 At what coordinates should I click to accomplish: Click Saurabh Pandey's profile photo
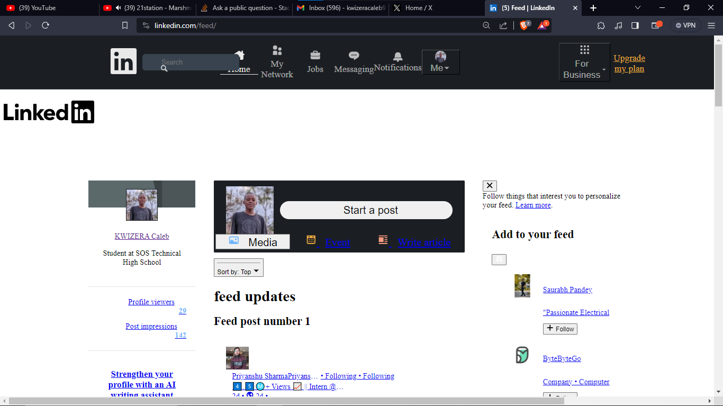[x=522, y=286]
